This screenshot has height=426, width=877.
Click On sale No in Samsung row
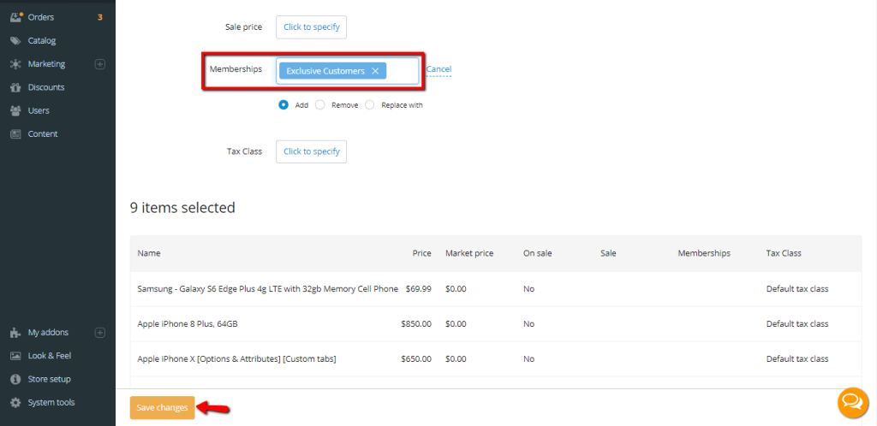tap(528, 289)
